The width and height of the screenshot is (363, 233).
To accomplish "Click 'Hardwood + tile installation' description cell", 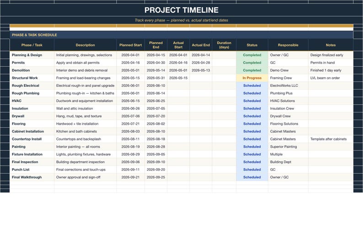I will pyautogui.click(x=85, y=123).
